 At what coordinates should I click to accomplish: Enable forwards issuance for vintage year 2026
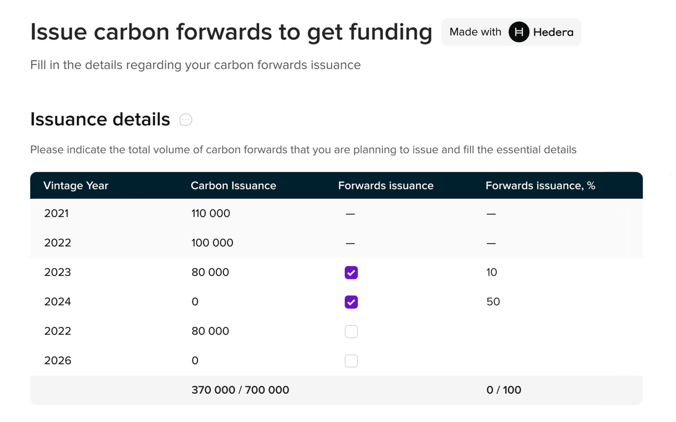click(351, 361)
